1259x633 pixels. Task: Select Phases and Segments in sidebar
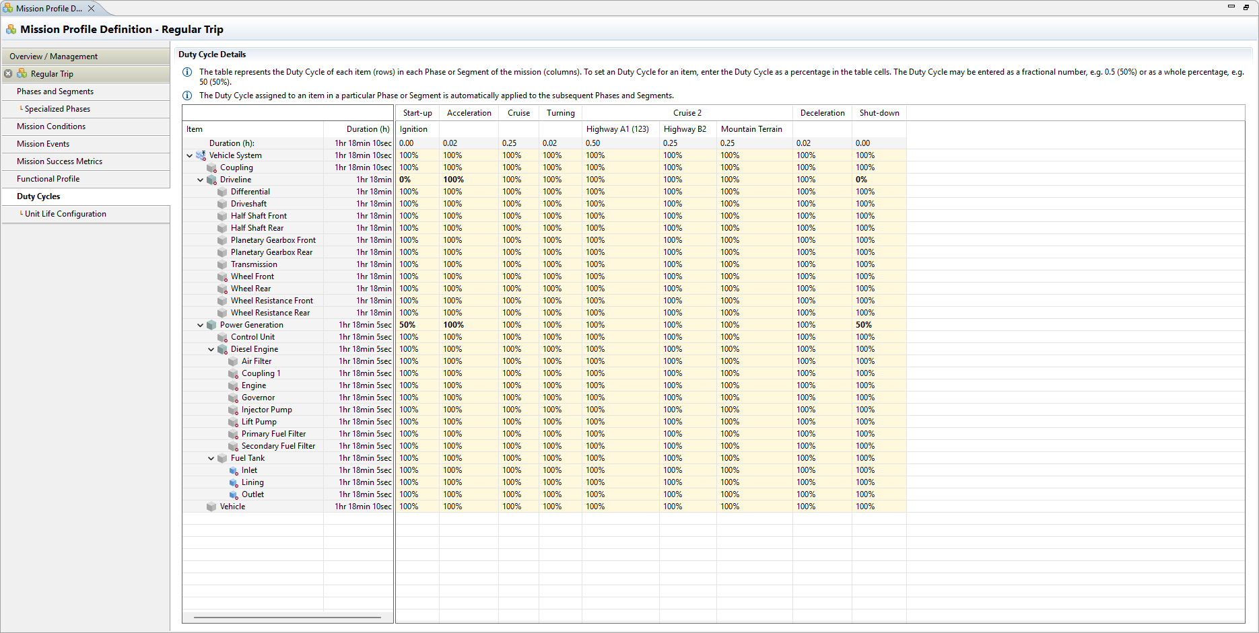[86, 91]
